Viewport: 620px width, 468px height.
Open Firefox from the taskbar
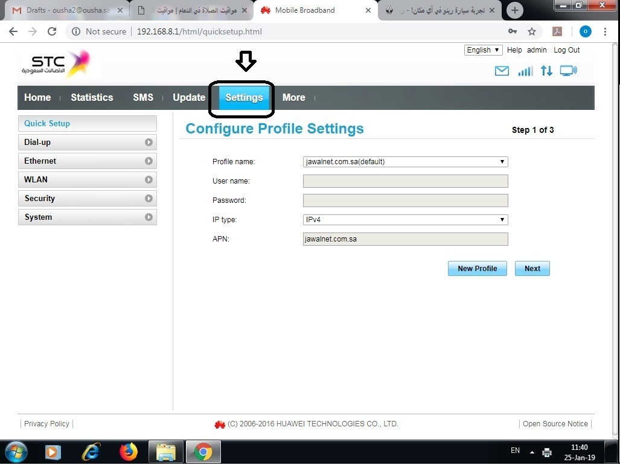tap(128, 451)
